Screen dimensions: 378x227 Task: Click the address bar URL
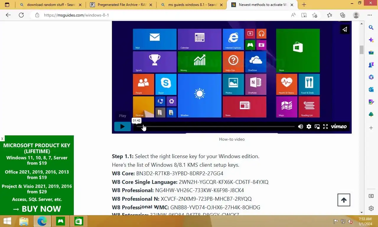pos(76,15)
